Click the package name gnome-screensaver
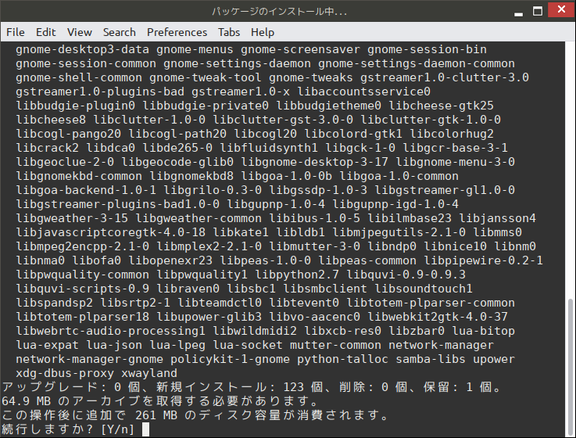576x438 pixels. click(x=300, y=49)
